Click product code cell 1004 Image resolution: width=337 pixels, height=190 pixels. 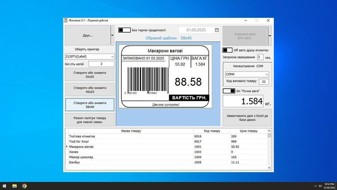point(212,157)
